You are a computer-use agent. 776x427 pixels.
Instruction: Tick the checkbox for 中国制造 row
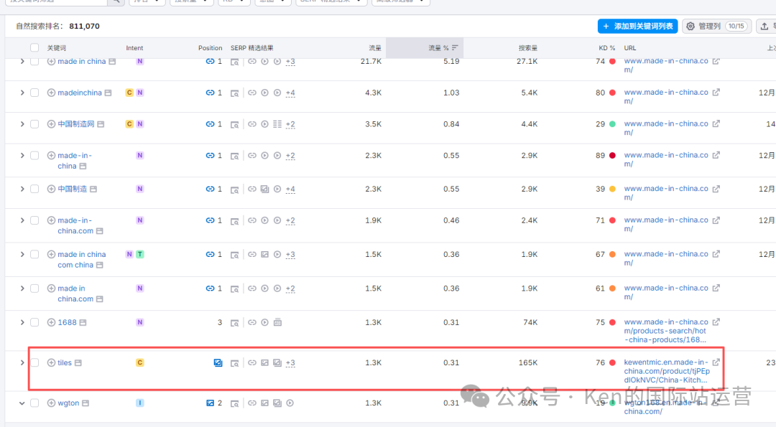point(34,189)
